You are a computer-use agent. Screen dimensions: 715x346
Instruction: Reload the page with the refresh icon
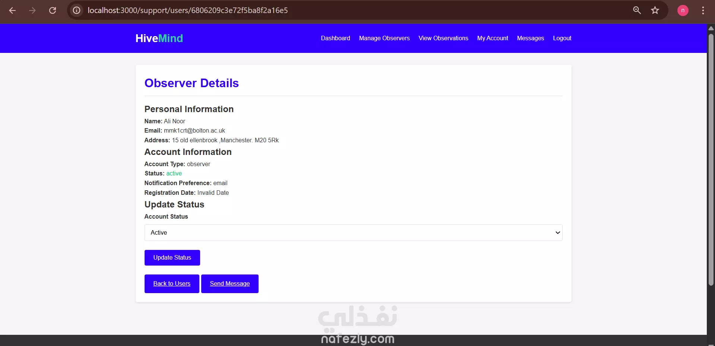pyautogui.click(x=53, y=10)
